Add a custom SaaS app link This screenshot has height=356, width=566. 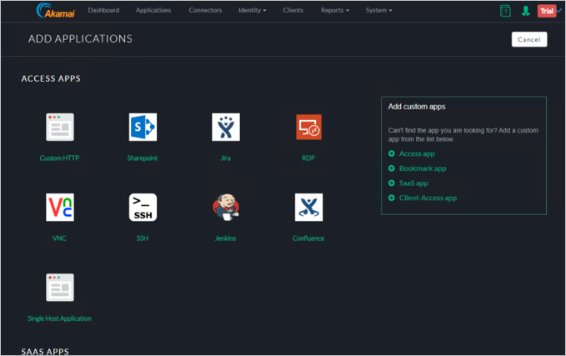pos(413,183)
